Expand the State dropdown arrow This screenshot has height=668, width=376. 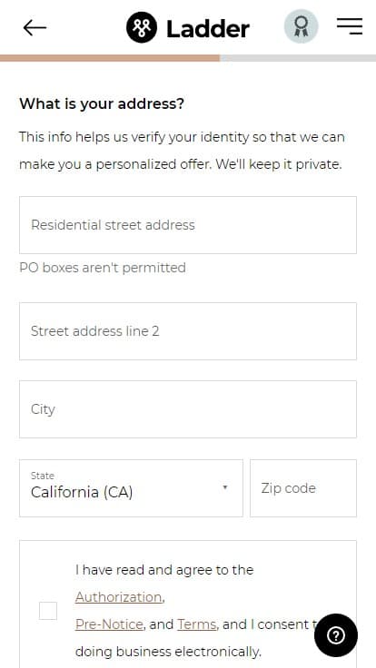coord(225,487)
